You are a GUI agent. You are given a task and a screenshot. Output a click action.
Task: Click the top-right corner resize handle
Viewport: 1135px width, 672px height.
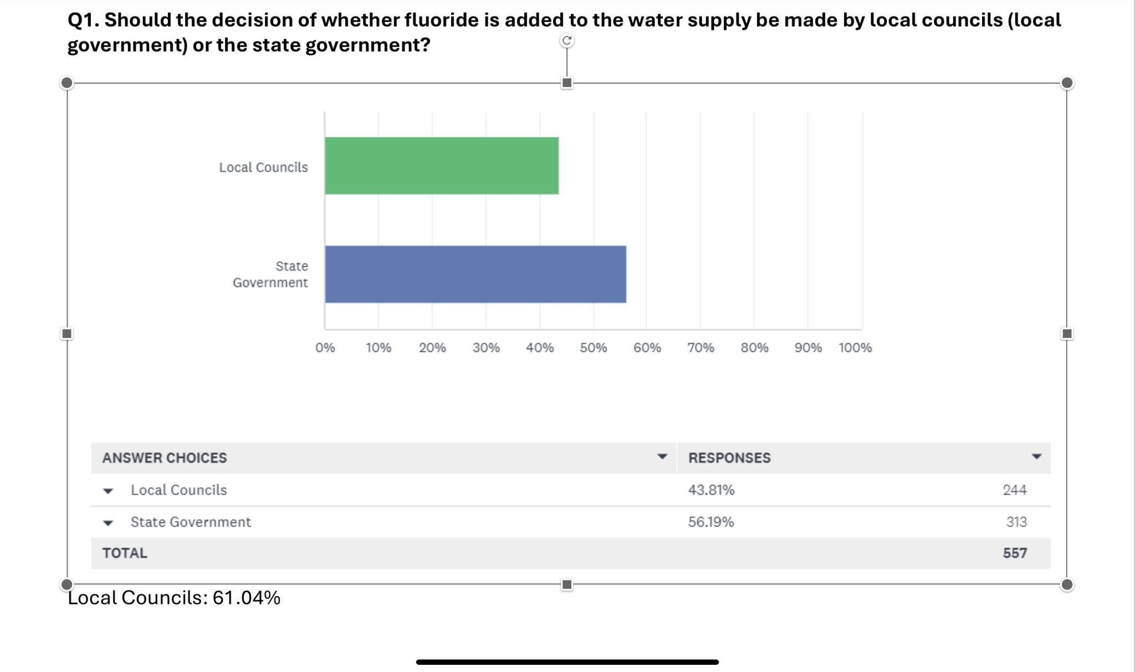click(x=1067, y=83)
